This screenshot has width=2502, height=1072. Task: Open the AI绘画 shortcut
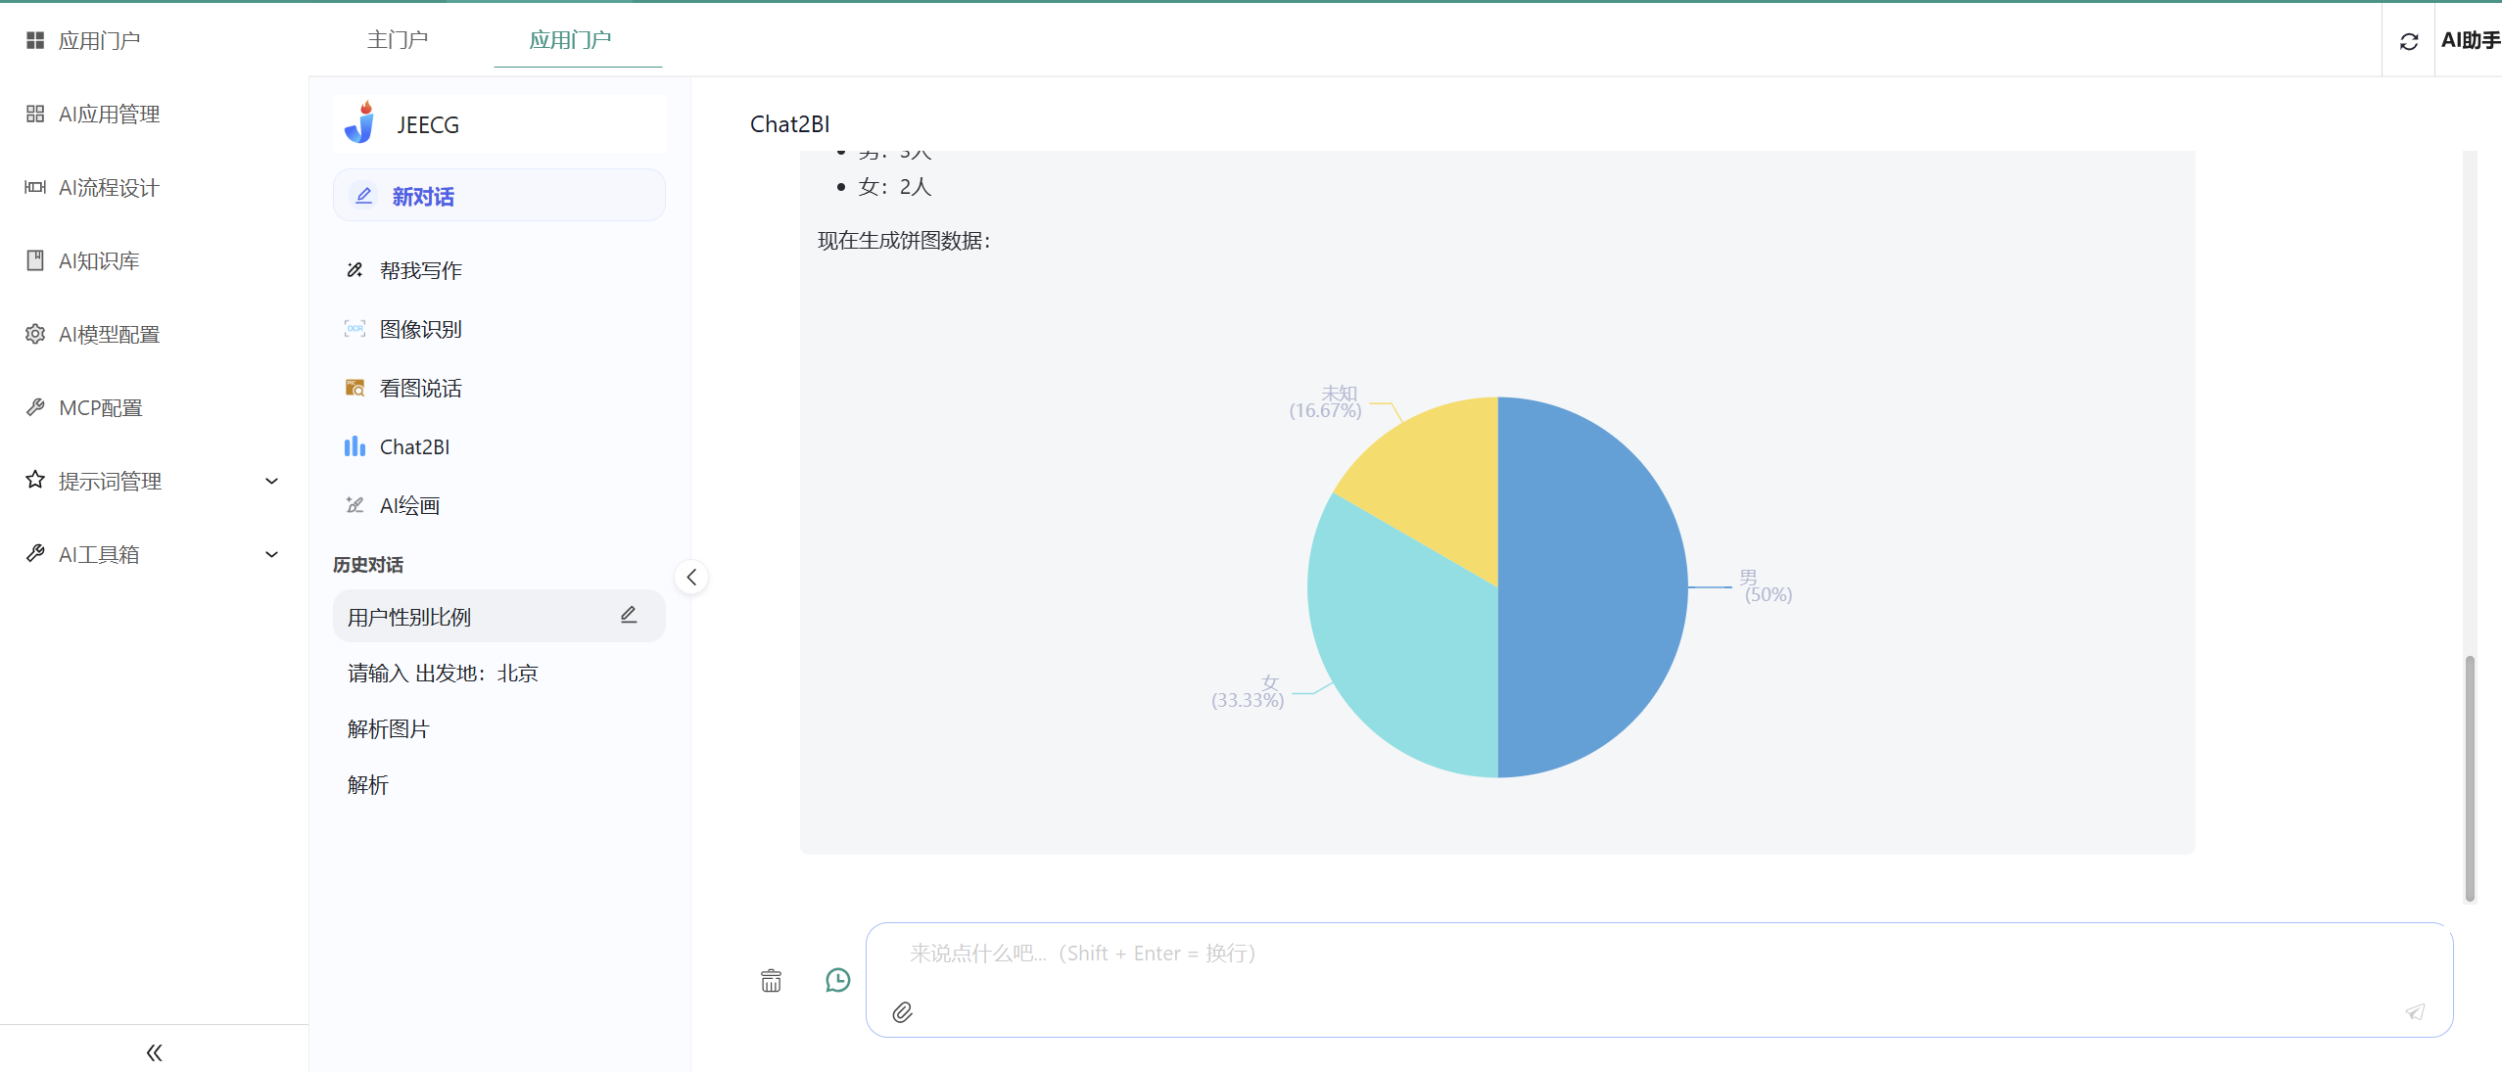pyautogui.click(x=409, y=506)
